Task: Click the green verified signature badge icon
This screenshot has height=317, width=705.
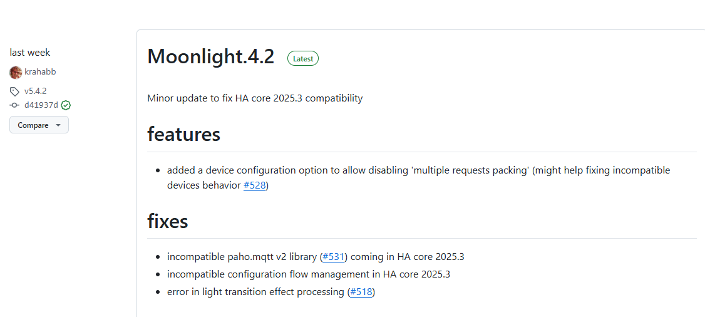Action: click(66, 105)
